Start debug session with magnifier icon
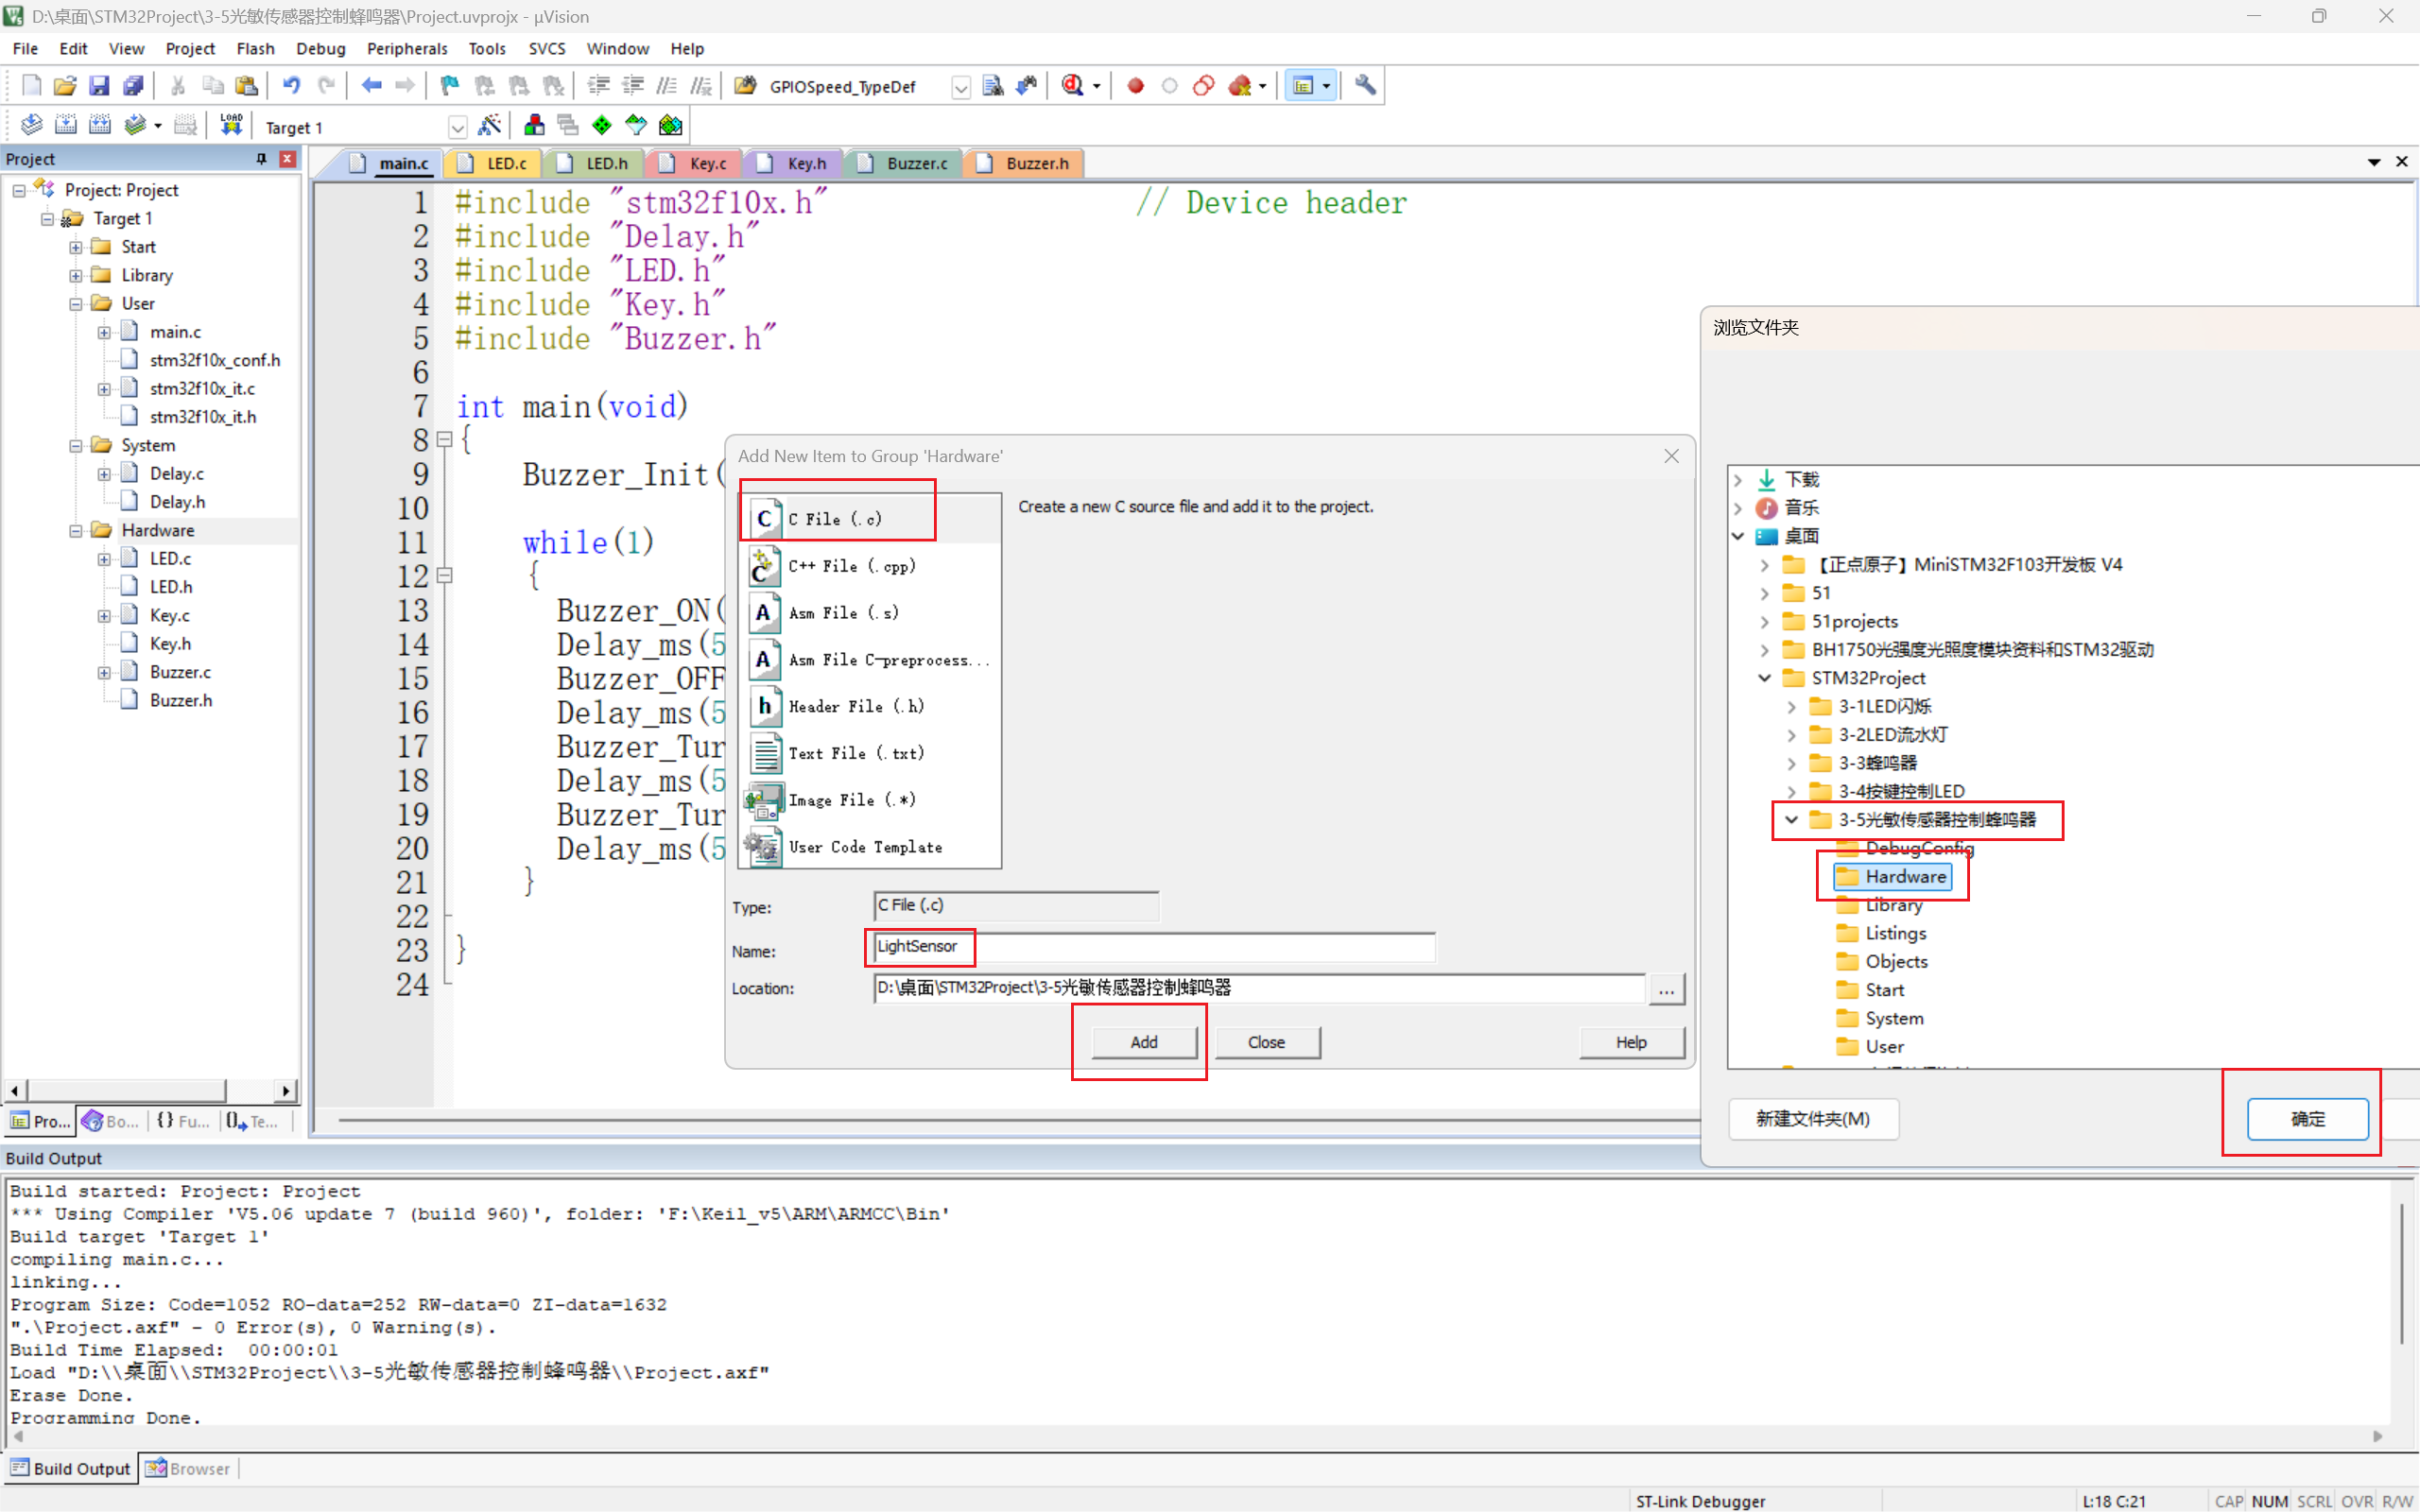 click(x=1072, y=86)
